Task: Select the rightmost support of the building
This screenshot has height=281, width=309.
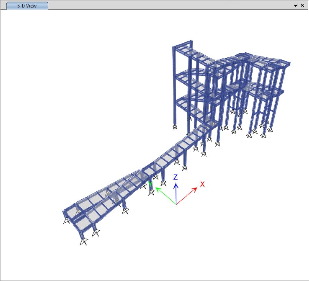Action: point(270,129)
